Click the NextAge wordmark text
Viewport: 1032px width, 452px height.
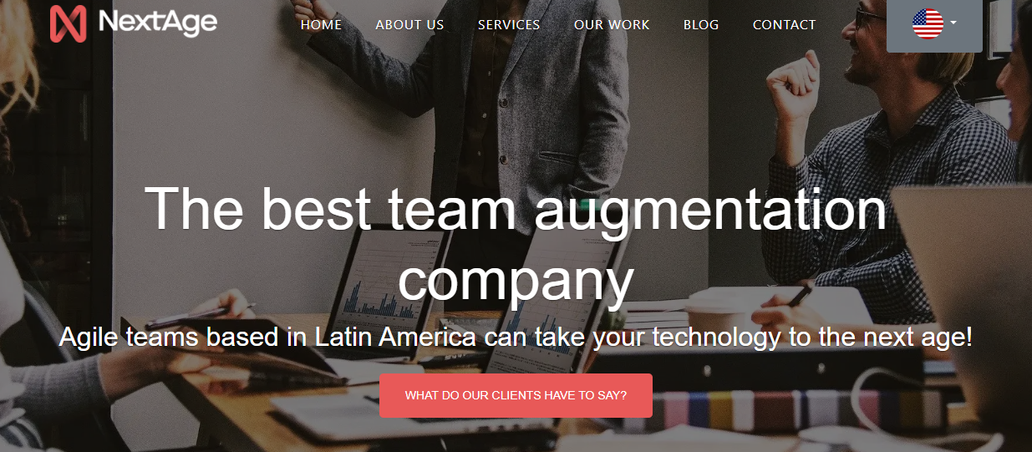tap(158, 23)
